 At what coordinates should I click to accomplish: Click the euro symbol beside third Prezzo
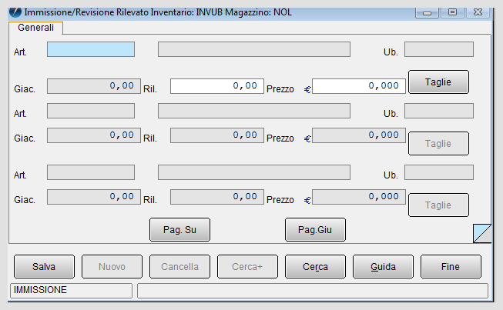[x=307, y=200]
